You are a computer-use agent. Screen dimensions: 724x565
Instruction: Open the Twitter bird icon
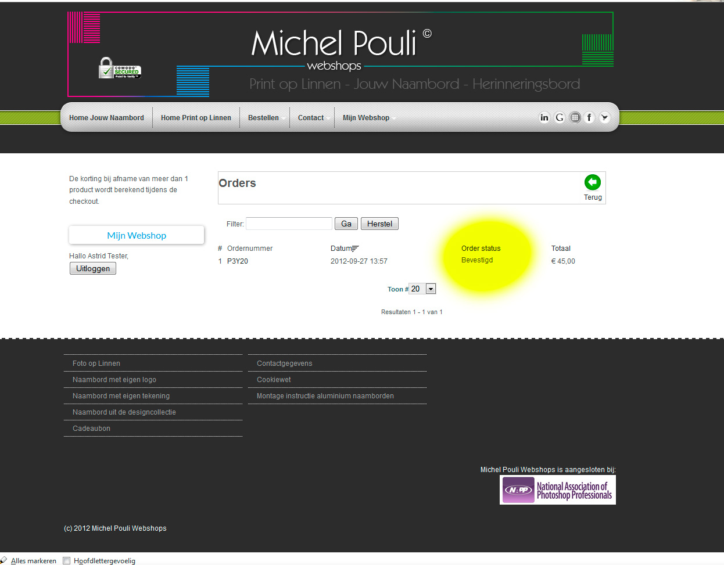click(605, 117)
